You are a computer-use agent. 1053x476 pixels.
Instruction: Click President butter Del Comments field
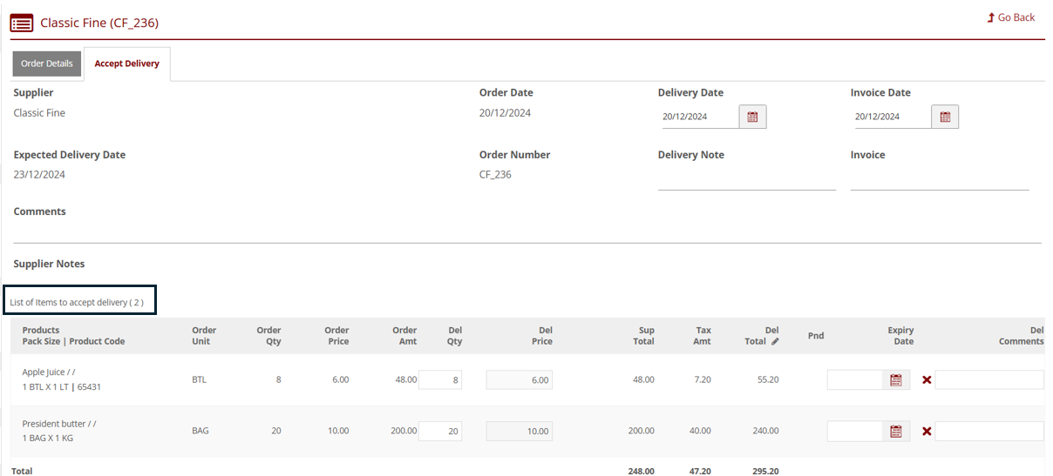pyautogui.click(x=988, y=432)
